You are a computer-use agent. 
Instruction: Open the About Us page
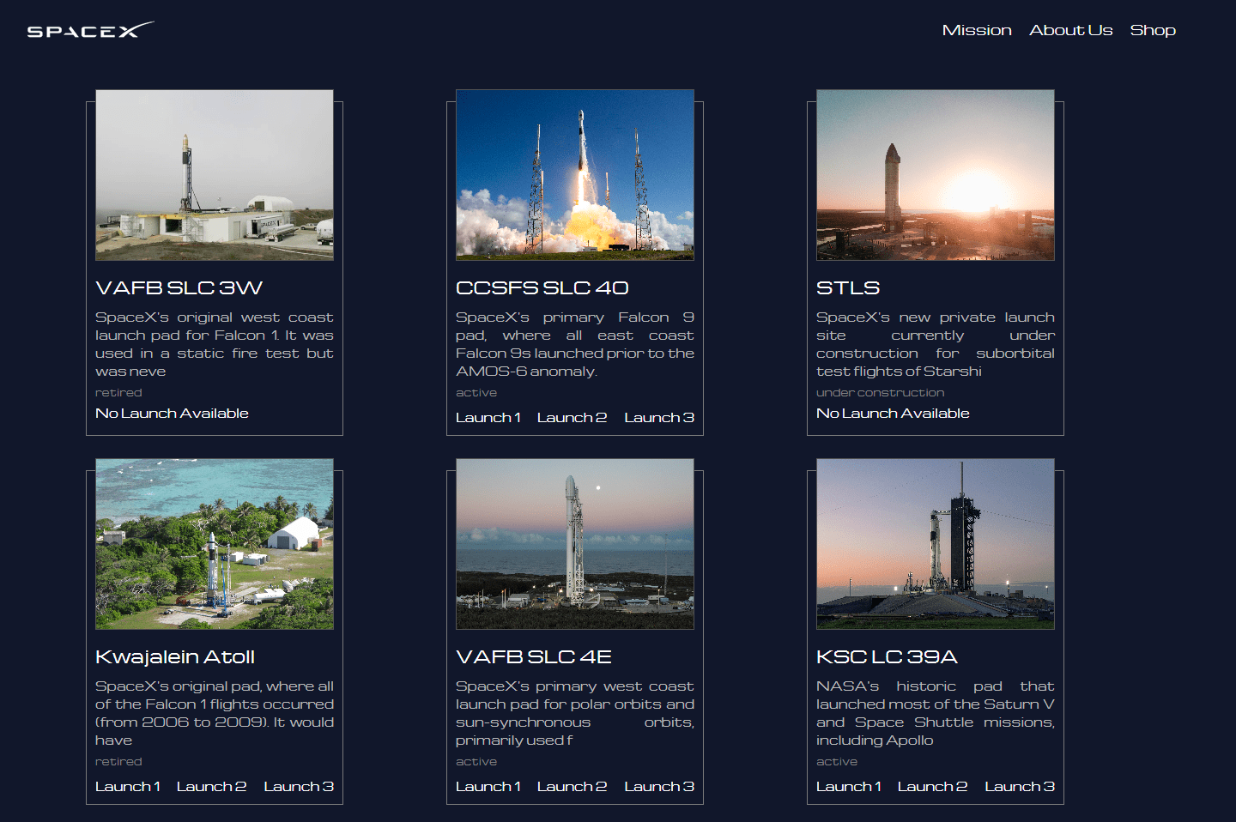pos(1071,30)
